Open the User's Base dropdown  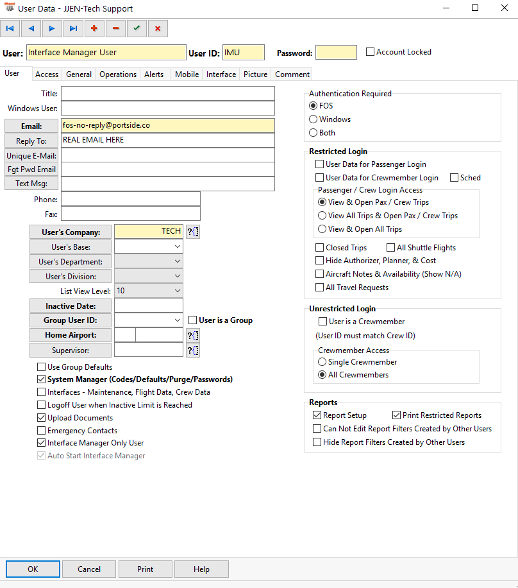(178, 247)
